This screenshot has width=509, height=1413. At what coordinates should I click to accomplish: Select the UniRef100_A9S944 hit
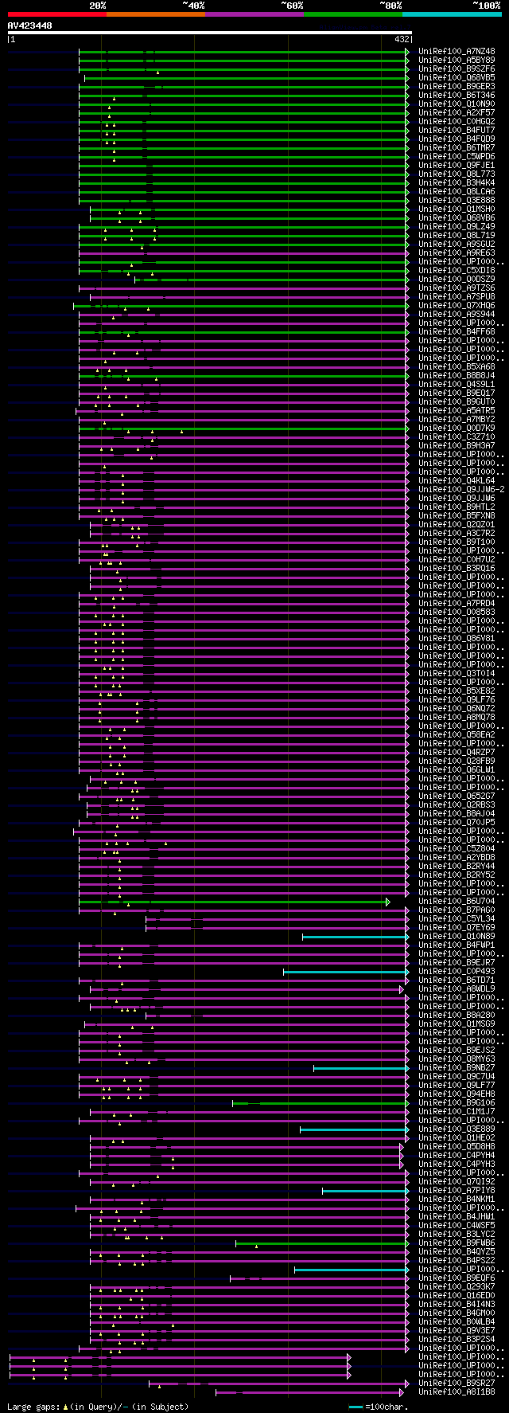457,315
